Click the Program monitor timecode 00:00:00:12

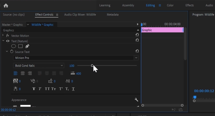(x=204, y=91)
